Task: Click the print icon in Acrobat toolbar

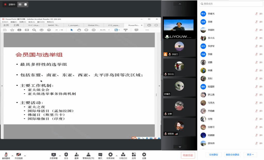Action: (x=19, y=30)
